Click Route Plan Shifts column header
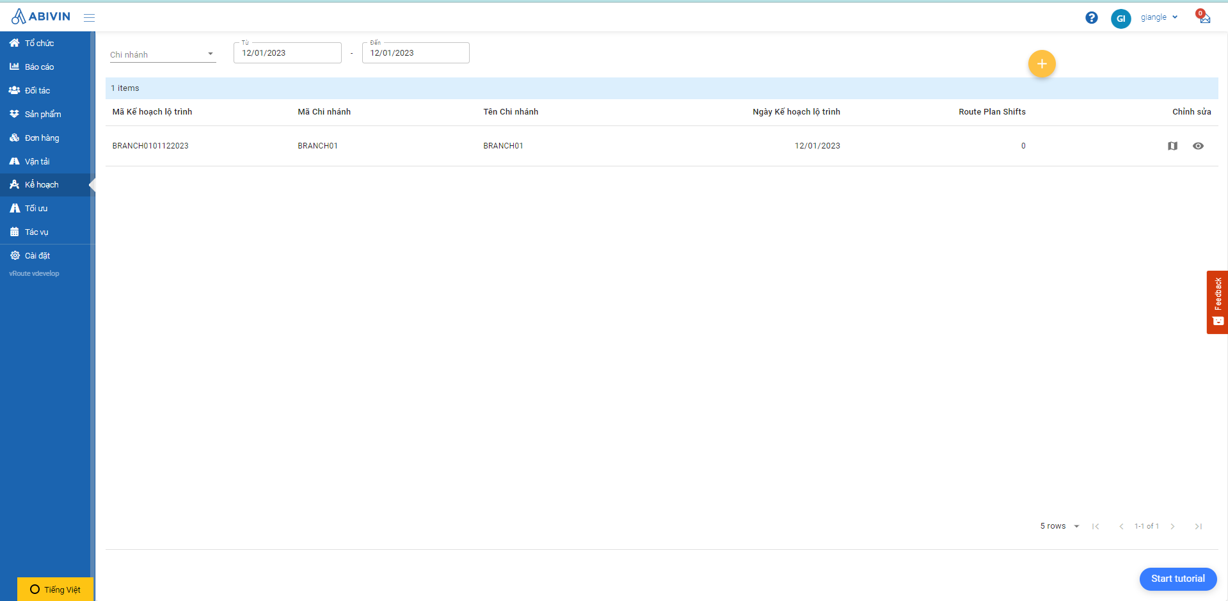Viewport: 1228px width, 601px height. tap(992, 112)
